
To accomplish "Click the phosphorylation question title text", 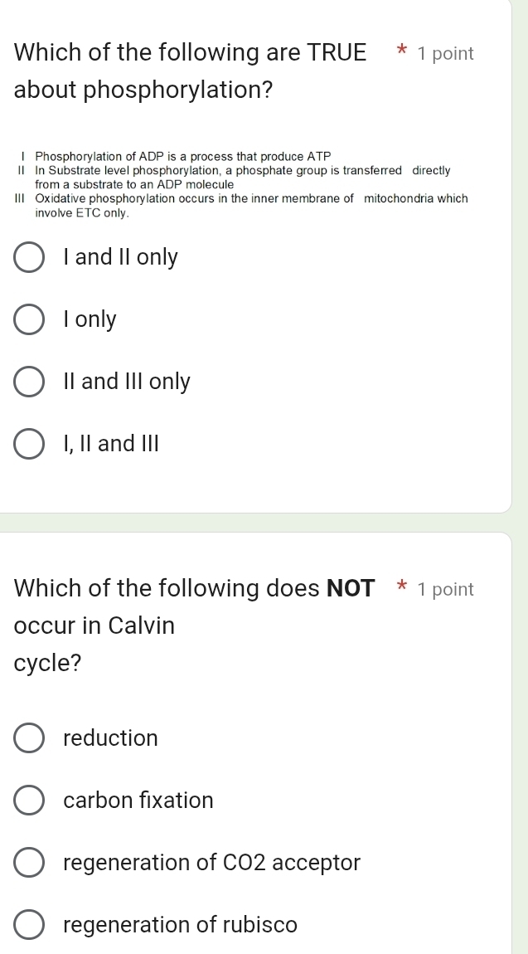I will coord(190,71).
